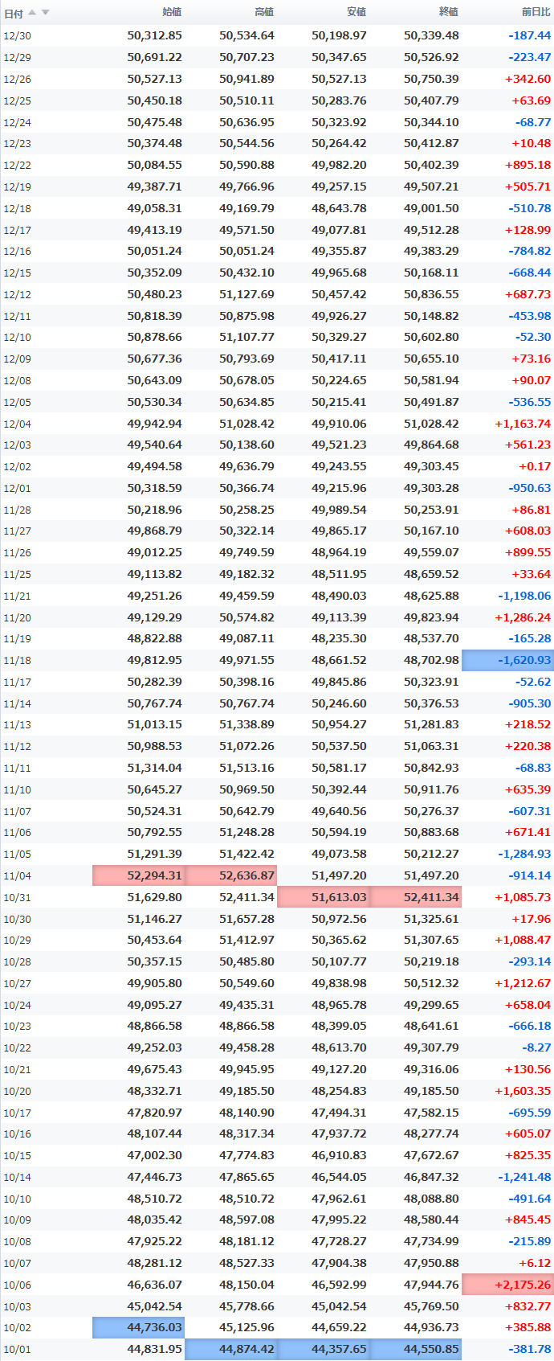554x1361 pixels.
Task: Select the 12/09 date cell
Action: pos(18,359)
